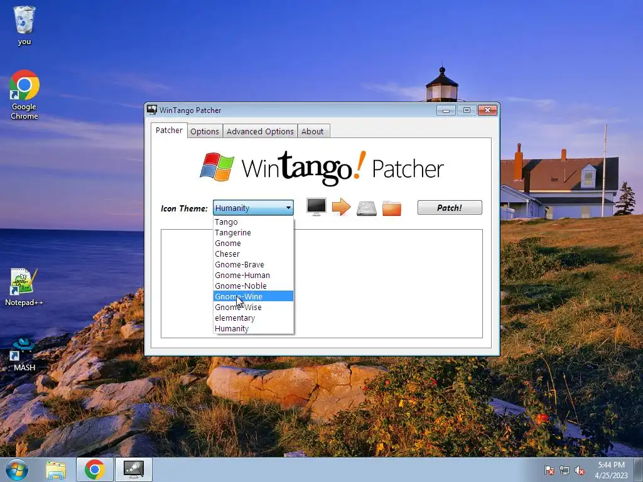Maximize the WinTango Patcher window
643x482 pixels.
pos(467,110)
